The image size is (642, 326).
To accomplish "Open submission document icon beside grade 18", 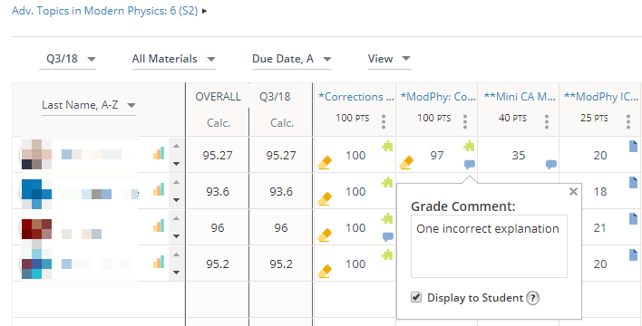I will [x=634, y=183].
